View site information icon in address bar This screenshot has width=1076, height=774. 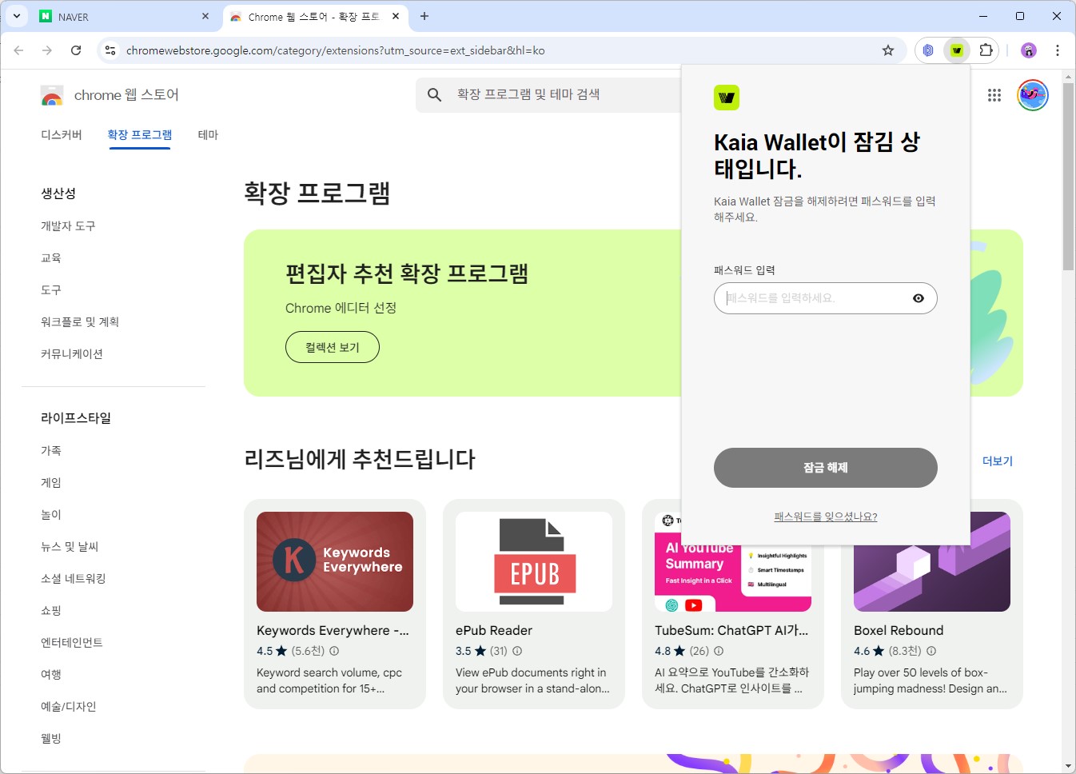tap(110, 50)
